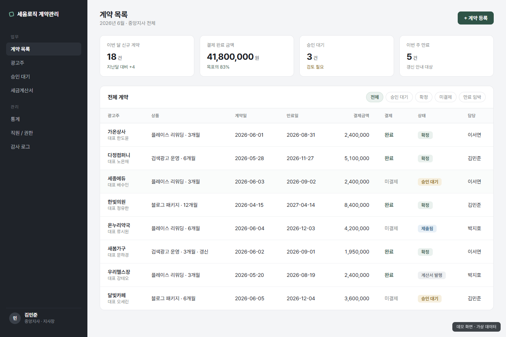Click the 데모 화면 · 가상 데이터 label
Image resolution: width=506 pixels, height=337 pixels.
click(476, 327)
